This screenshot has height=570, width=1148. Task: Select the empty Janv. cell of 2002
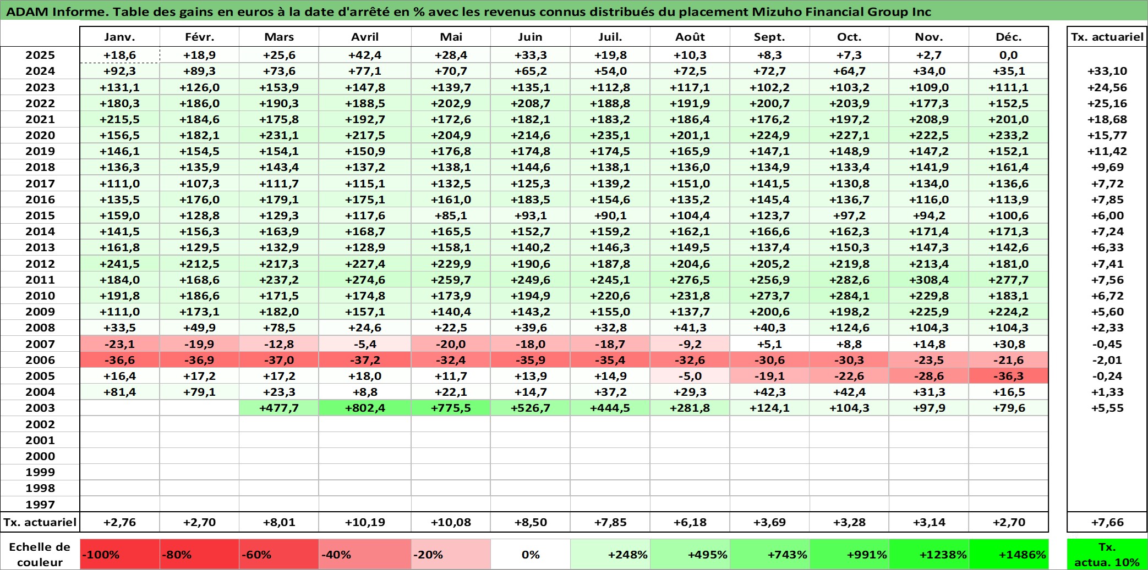119,424
